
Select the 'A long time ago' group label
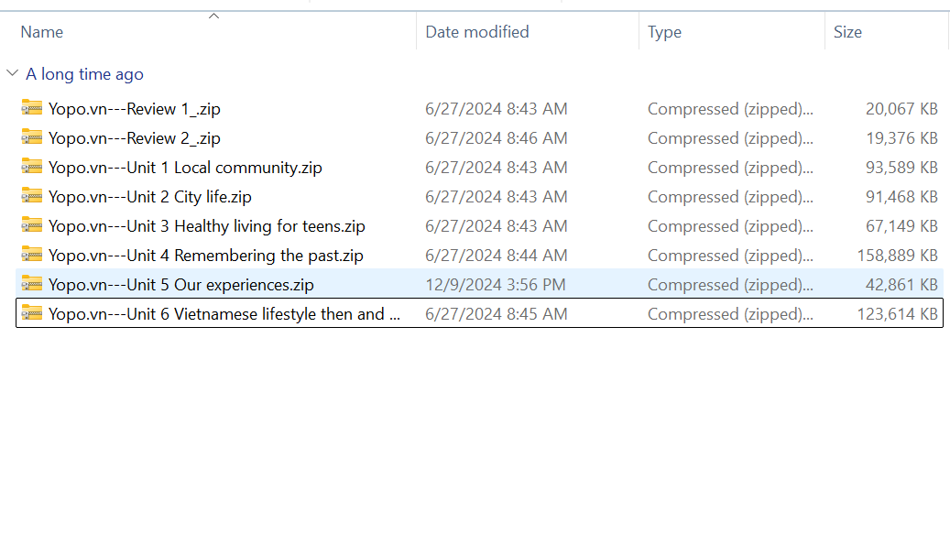tap(84, 74)
